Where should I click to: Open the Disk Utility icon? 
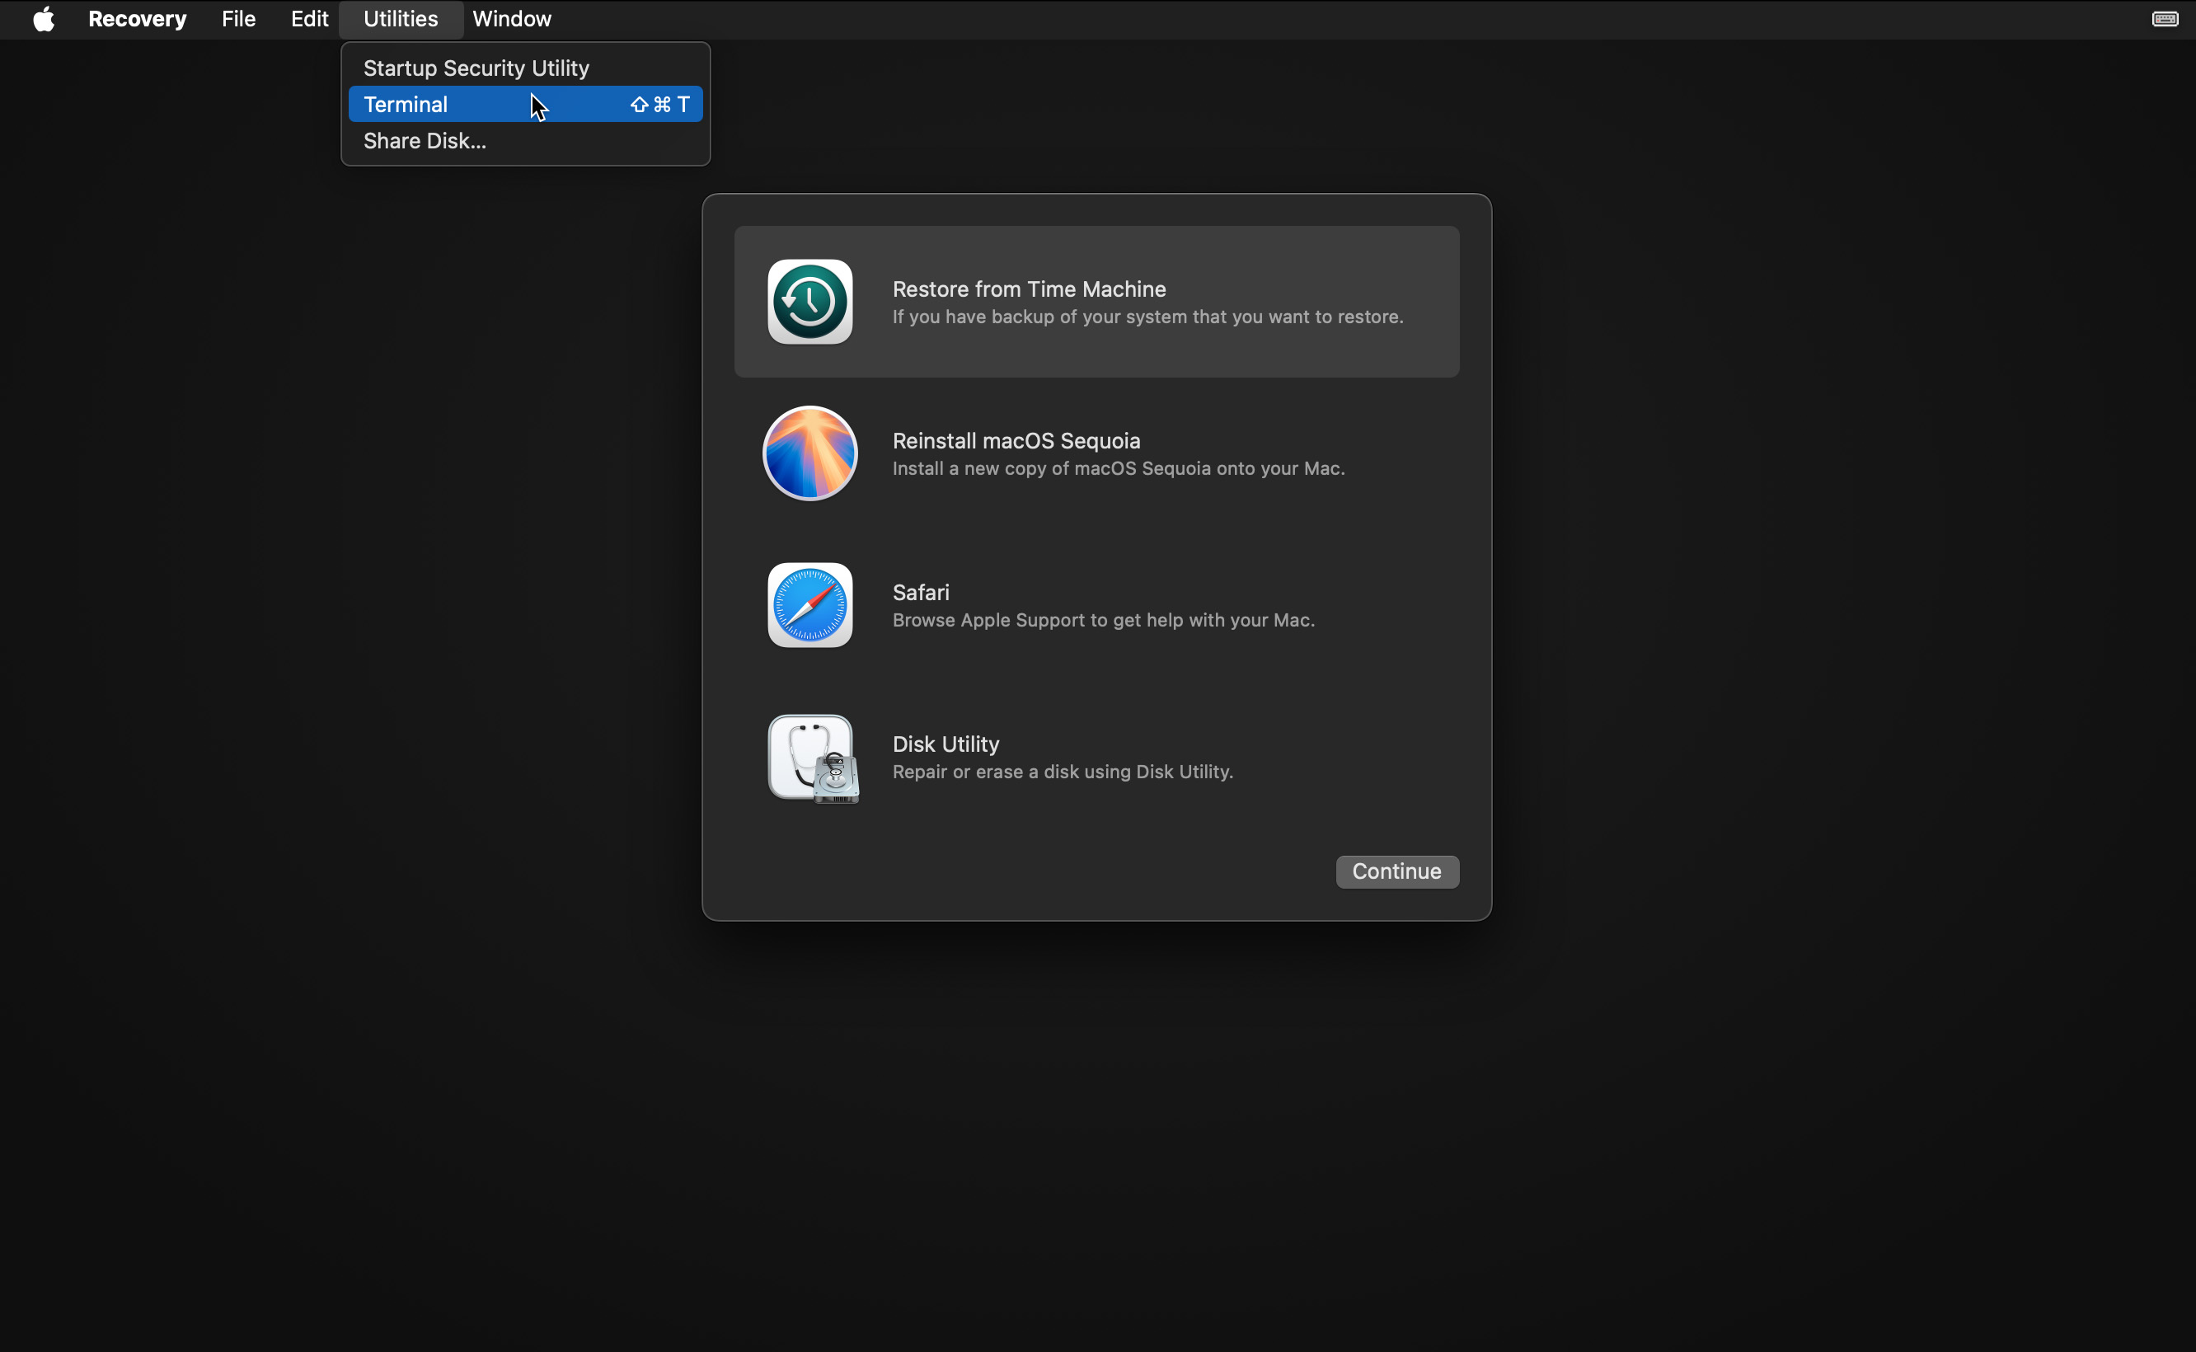[809, 756]
